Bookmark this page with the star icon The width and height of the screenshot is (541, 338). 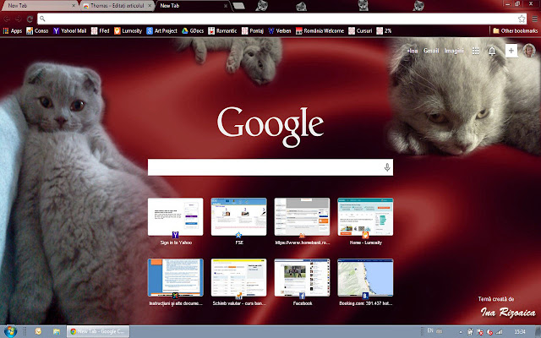point(522,19)
